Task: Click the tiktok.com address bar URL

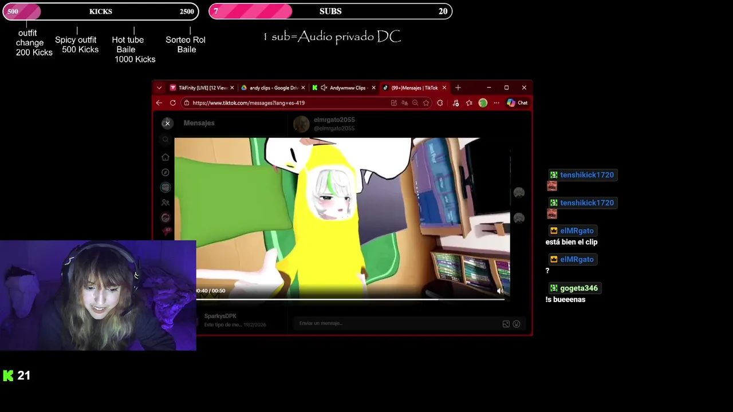Action: [249, 103]
